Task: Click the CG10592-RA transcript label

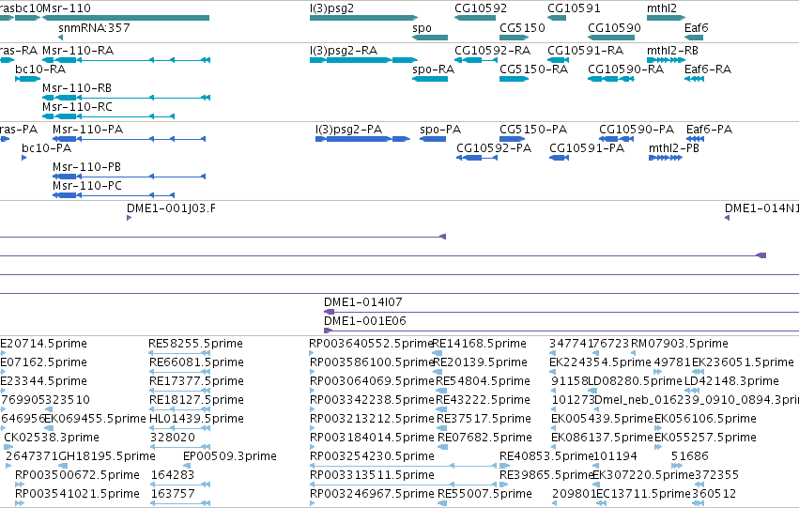Action: (x=492, y=51)
